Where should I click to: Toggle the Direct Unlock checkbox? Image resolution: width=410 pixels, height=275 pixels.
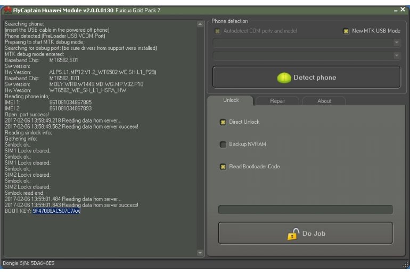[x=223, y=122]
